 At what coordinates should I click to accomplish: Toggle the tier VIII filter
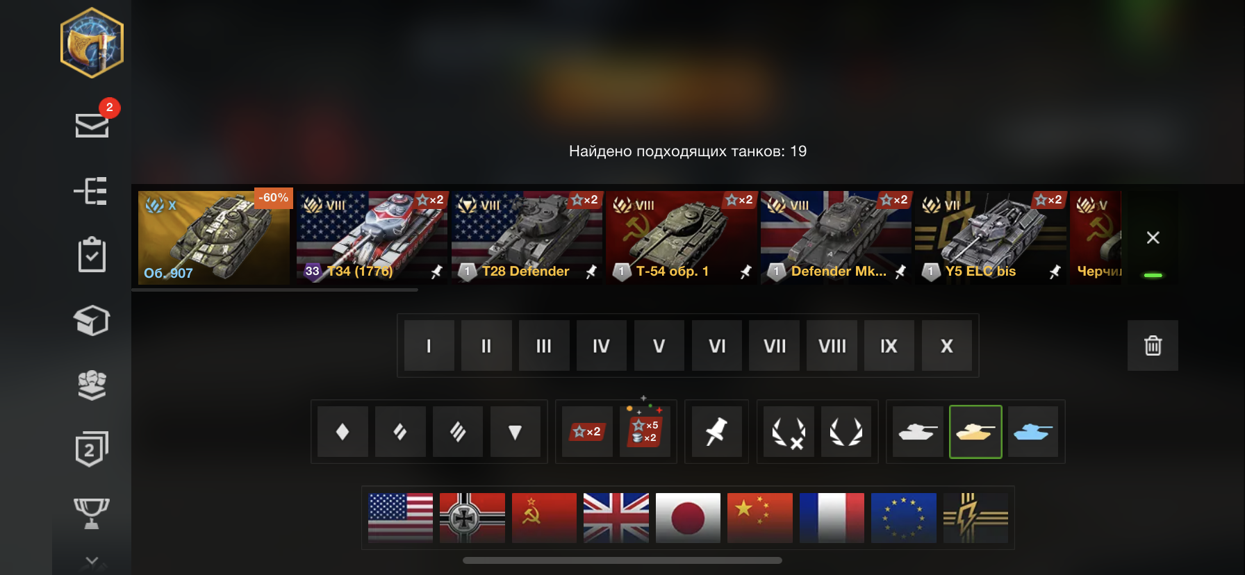coord(832,345)
